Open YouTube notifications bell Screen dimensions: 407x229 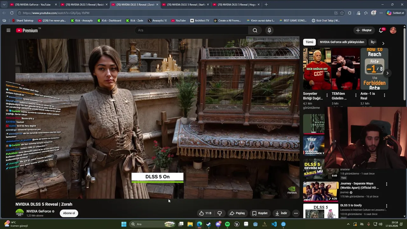click(x=381, y=30)
